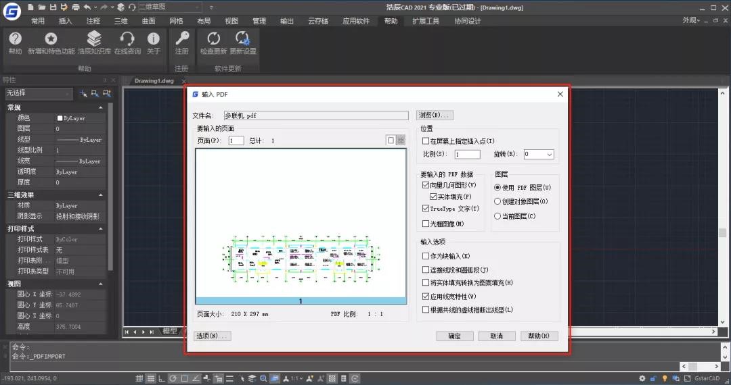Screen dimensions: 731x385
Task: Collapse the 常规 section
Action: tap(101, 108)
